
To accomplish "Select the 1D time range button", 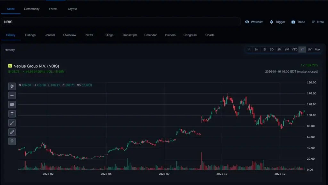I will pos(264,50).
